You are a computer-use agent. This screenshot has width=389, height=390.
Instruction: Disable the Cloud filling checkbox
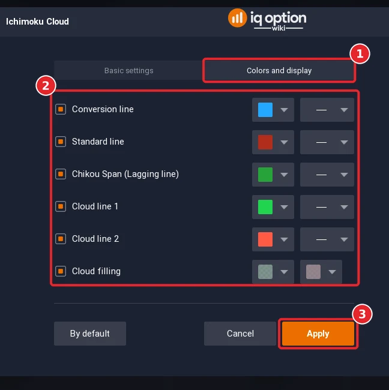(x=61, y=271)
